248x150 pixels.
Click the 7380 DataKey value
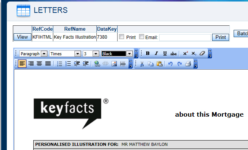coord(102,37)
